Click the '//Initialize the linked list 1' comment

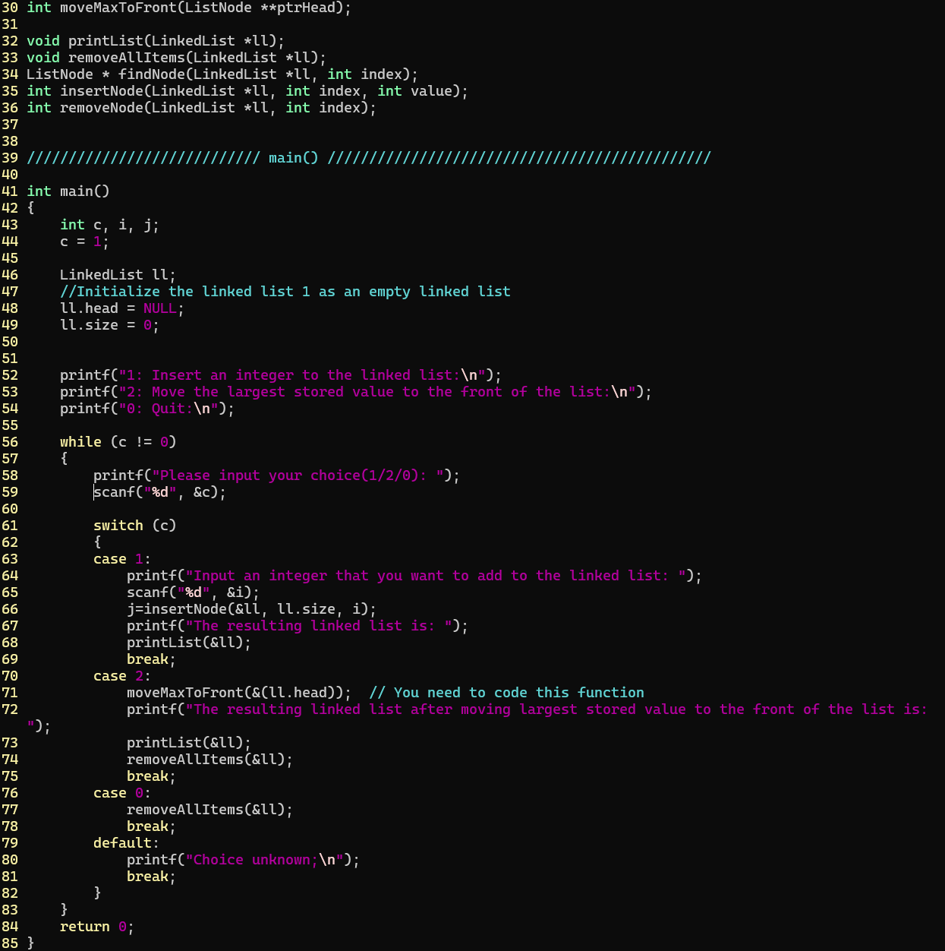285,292
